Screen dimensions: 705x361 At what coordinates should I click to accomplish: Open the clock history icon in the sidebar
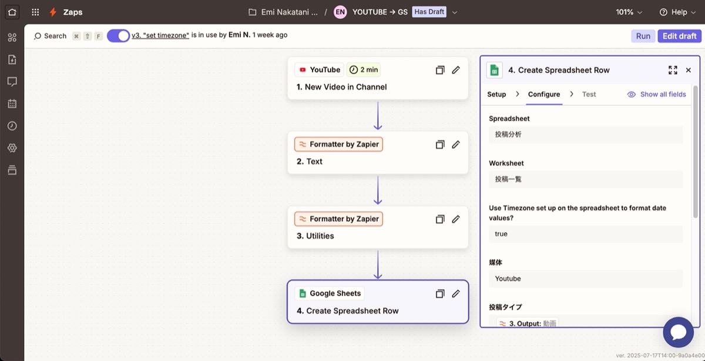tap(12, 126)
